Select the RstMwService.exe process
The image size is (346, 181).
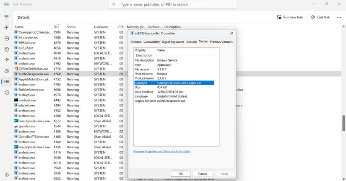[x=31, y=90]
